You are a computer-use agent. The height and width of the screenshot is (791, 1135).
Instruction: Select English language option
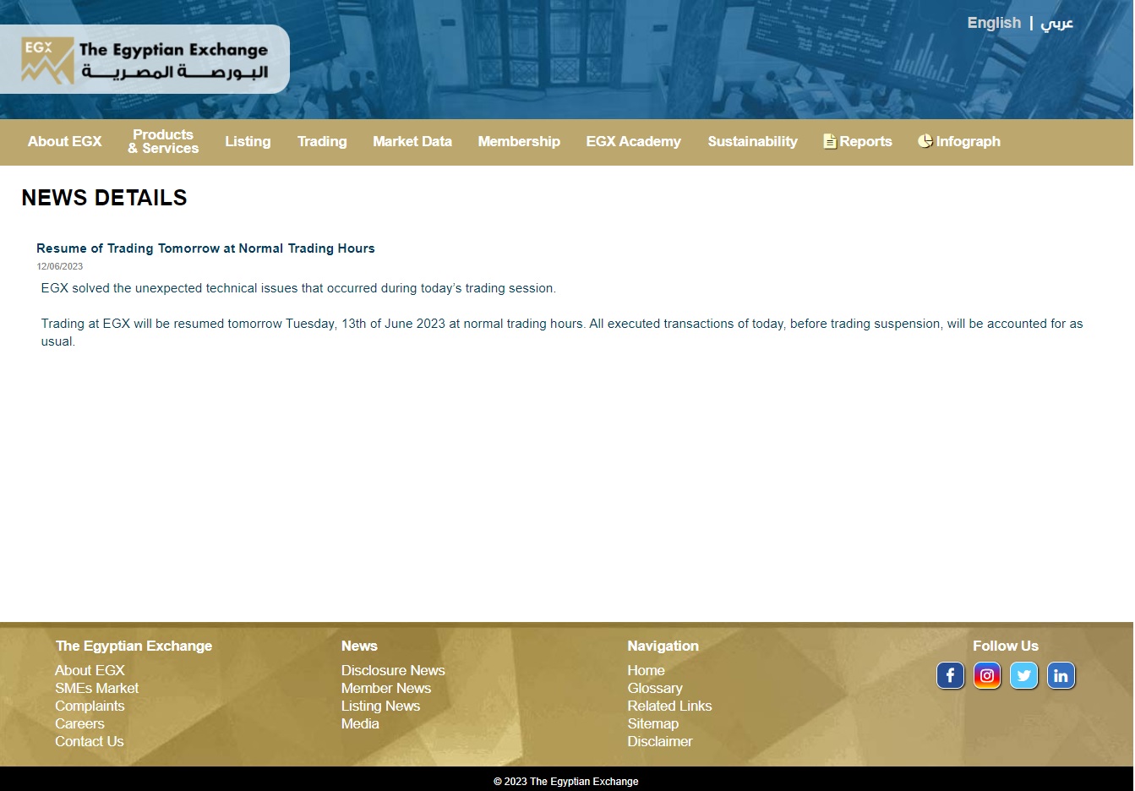pos(994,23)
